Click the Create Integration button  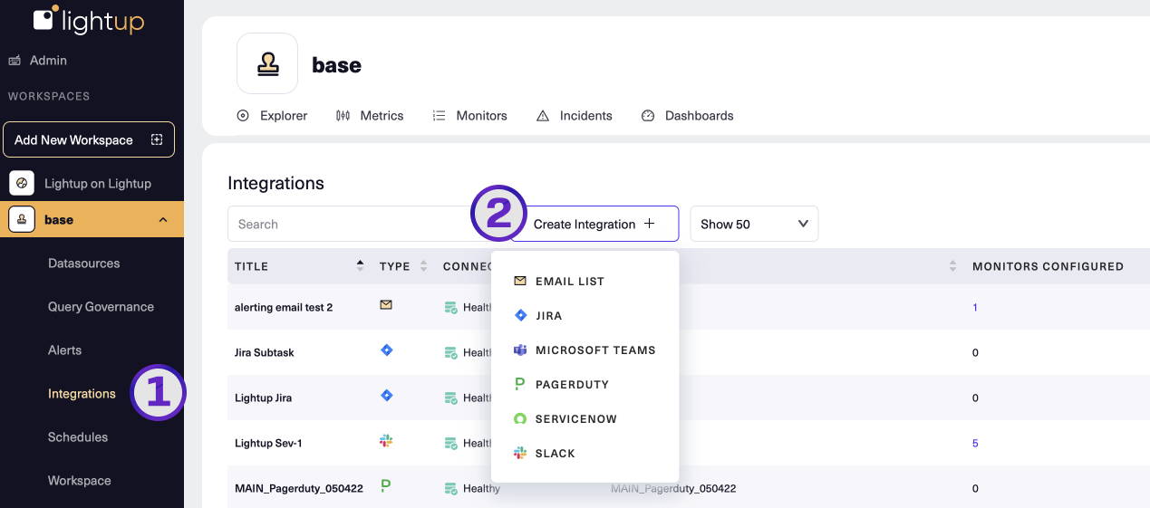(x=594, y=224)
